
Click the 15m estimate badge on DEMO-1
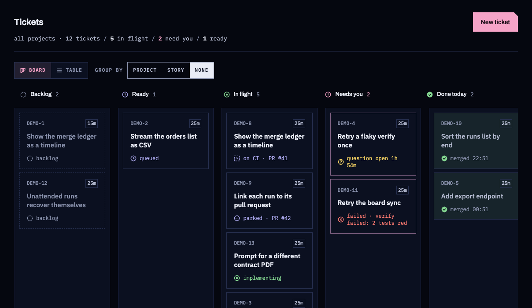click(x=92, y=124)
